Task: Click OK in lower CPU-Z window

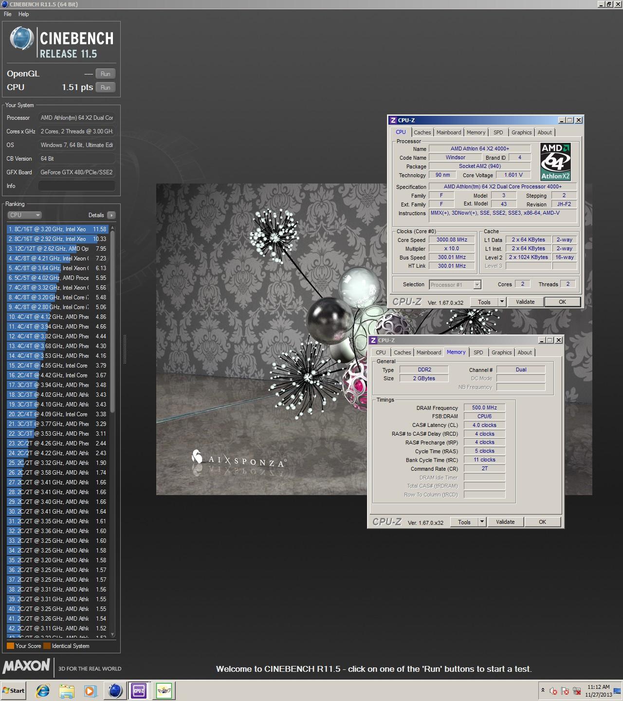Action: [542, 522]
